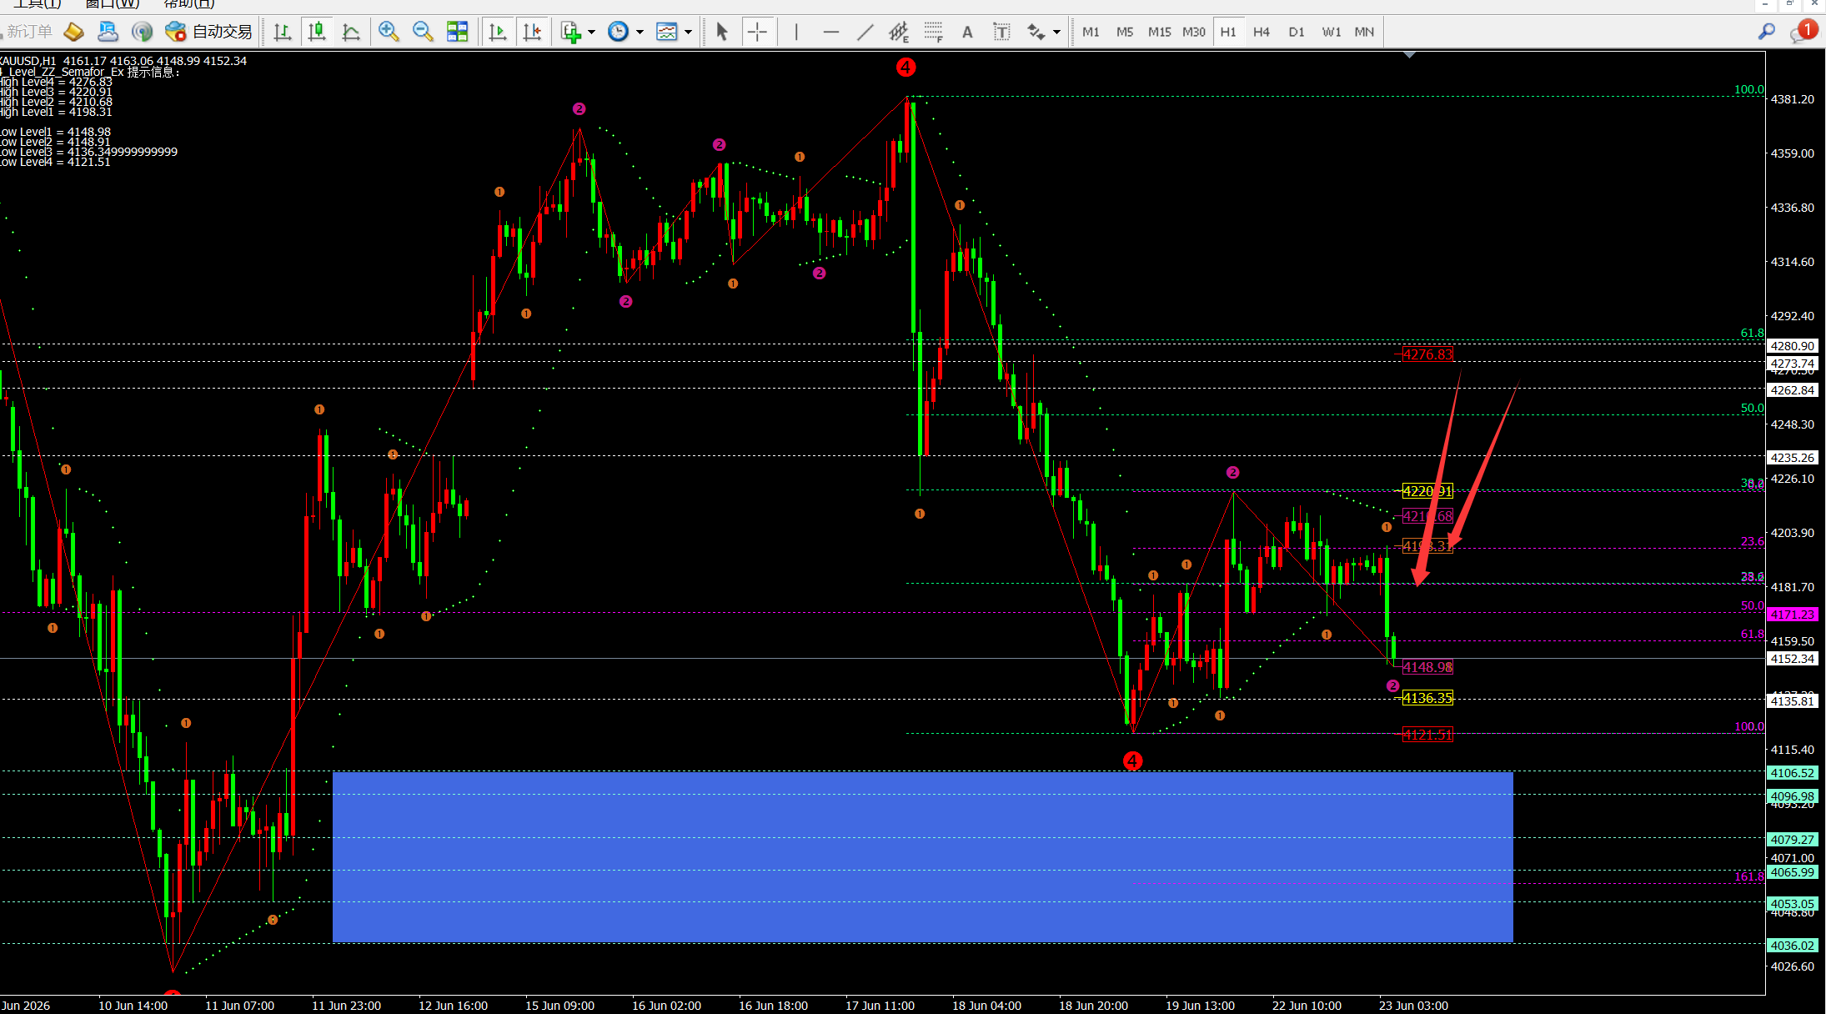This screenshot has height=1014, width=1826.
Task: Click the 4152.34 current price axis label
Action: point(1792,659)
